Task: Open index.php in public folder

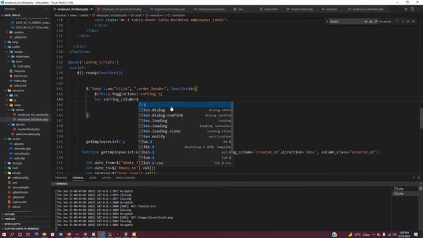Action: tap(20, 81)
